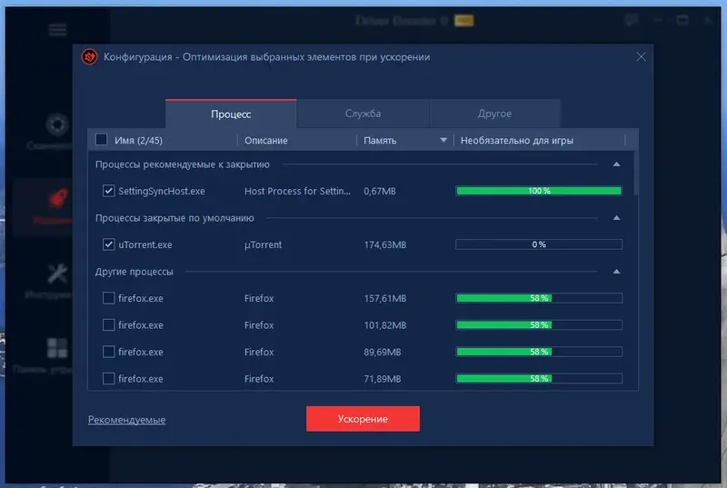This screenshot has width=727, height=488.
Task: Click the Рекомендуемые link
Action: coord(126,420)
